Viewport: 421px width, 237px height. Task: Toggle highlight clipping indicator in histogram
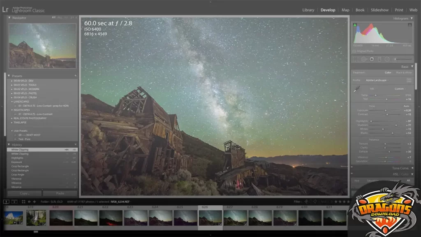(x=410, y=25)
